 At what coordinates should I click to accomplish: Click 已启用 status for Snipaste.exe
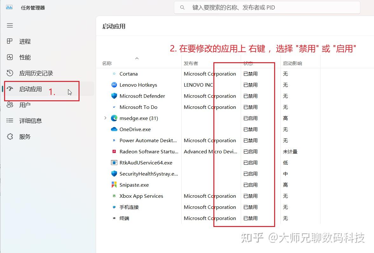pyautogui.click(x=251, y=185)
